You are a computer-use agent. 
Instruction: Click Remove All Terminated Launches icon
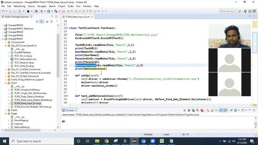tap(193, 110)
